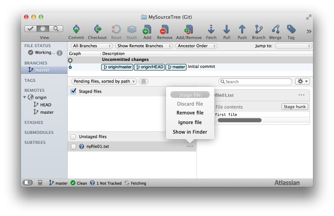The image size is (334, 216).
Task: Choose Ignore file in popup menu
Action: click(190, 122)
